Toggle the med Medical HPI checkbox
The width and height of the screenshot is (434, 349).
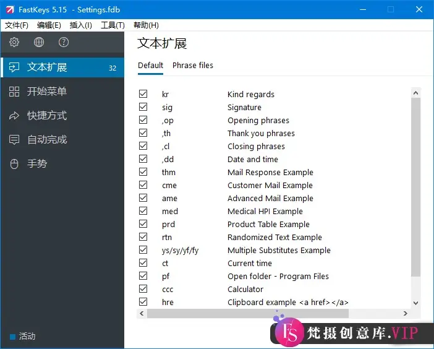143,211
